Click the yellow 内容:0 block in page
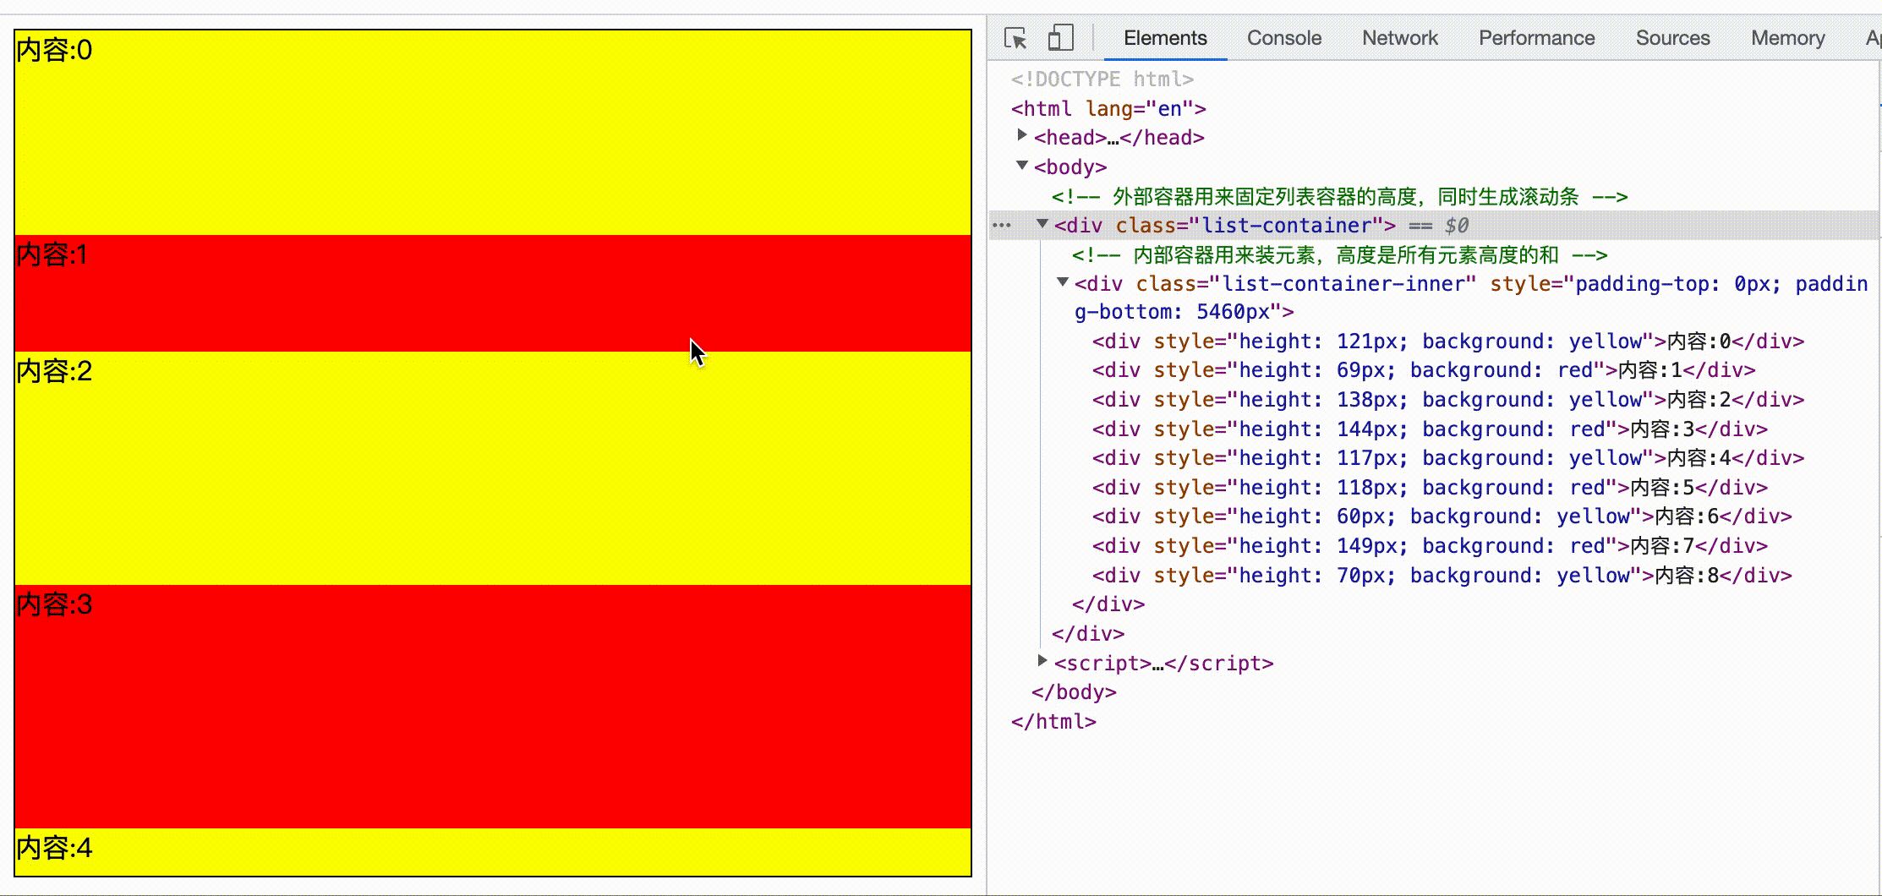This screenshot has height=896, width=1882. point(493,133)
